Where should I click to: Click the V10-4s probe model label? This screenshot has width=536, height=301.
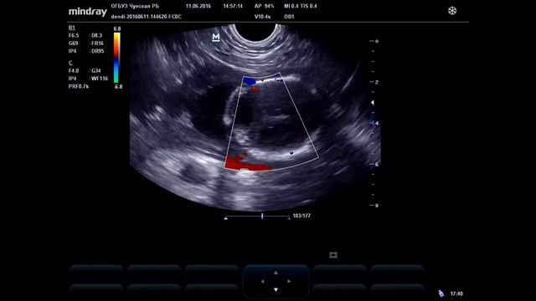click(x=262, y=17)
